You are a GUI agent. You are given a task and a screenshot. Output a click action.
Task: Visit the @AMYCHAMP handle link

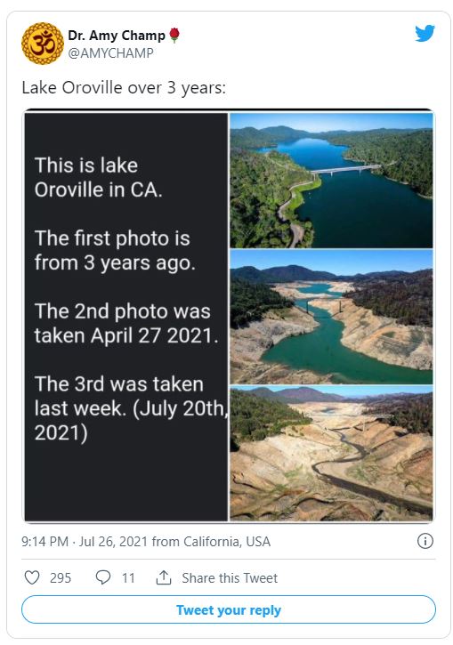(110, 53)
